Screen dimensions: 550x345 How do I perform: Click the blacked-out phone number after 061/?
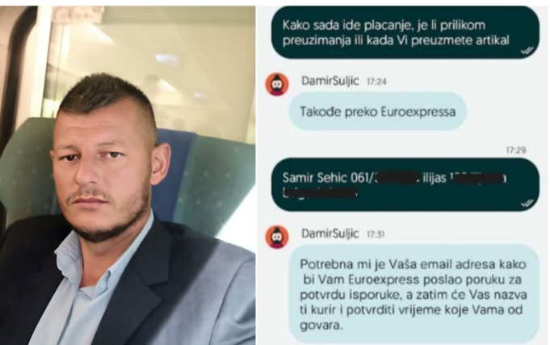[x=398, y=178]
